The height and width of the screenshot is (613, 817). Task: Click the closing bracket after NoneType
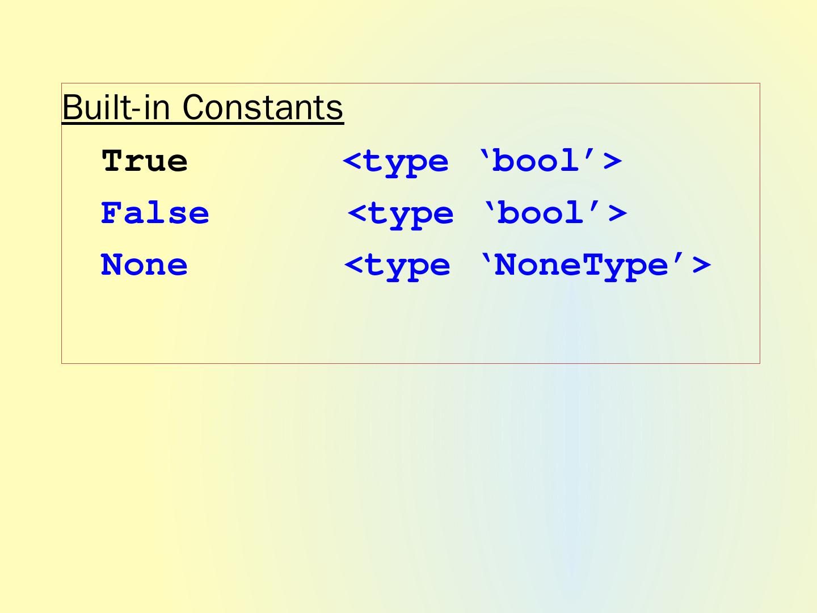[702, 265]
